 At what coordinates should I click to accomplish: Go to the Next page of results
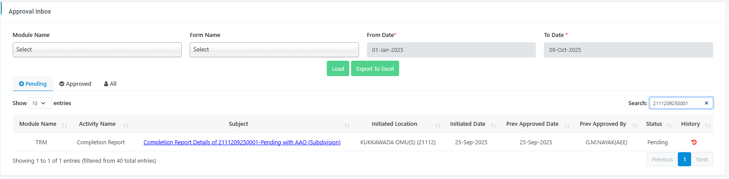[x=702, y=159]
